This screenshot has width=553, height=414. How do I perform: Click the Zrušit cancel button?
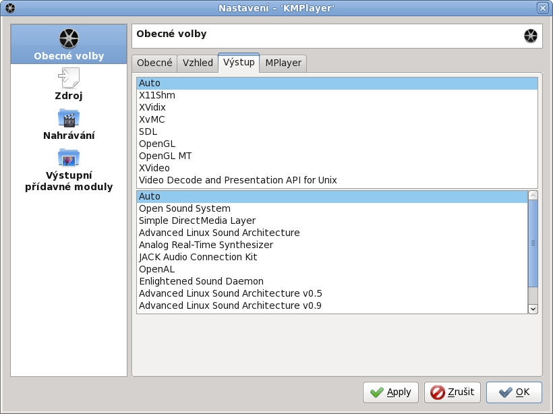[453, 392]
